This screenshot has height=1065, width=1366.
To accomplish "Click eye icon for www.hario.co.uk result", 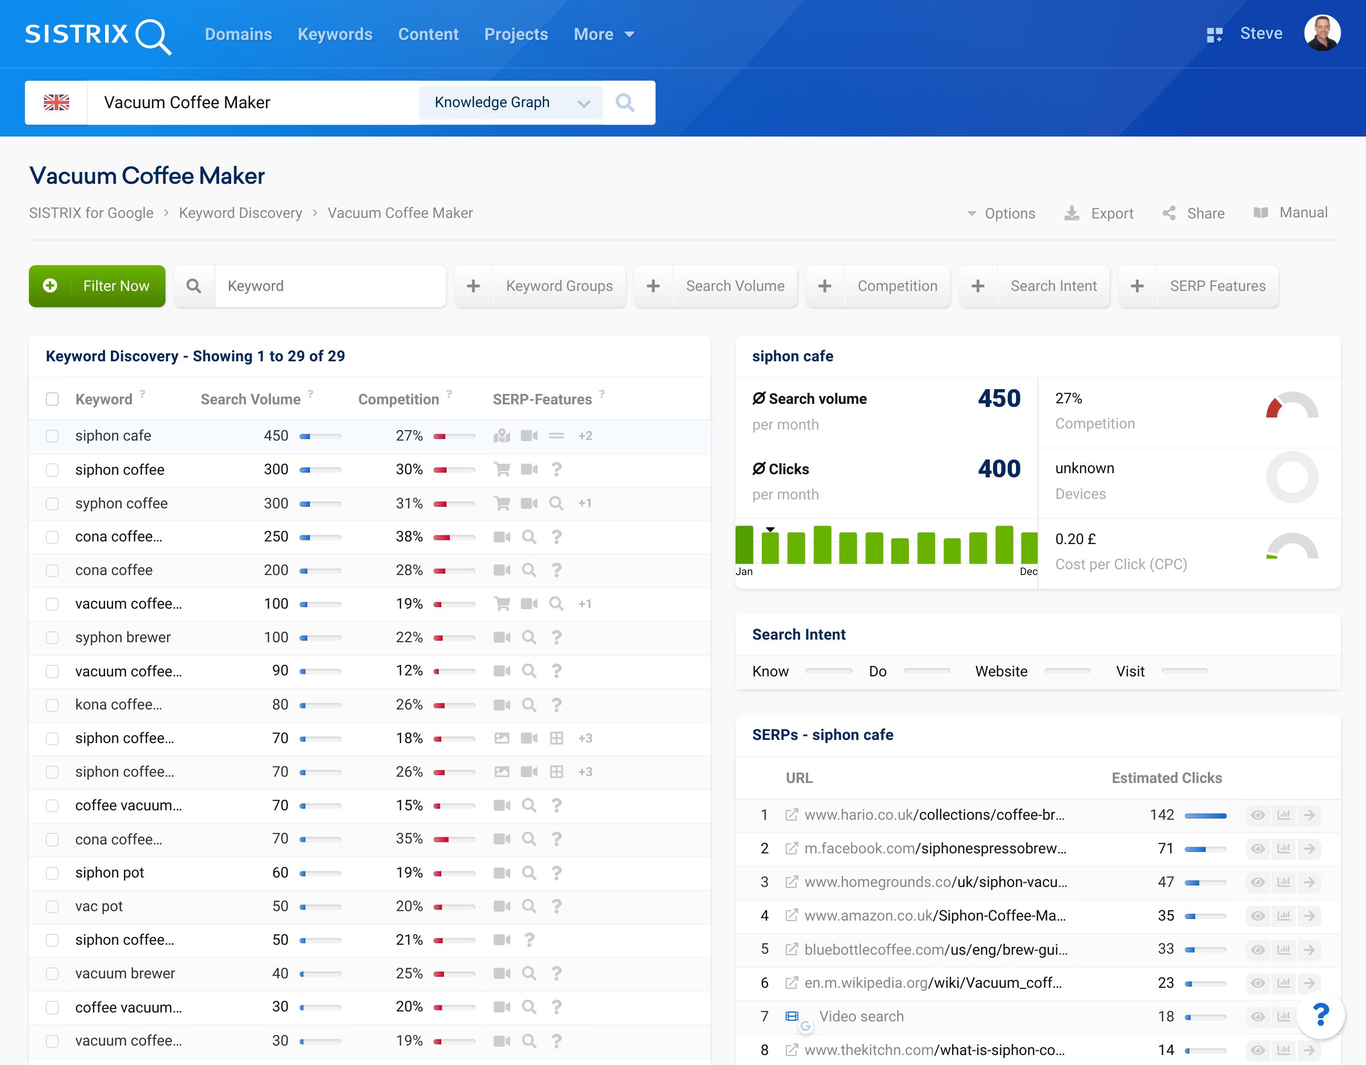I will (1257, 815).
